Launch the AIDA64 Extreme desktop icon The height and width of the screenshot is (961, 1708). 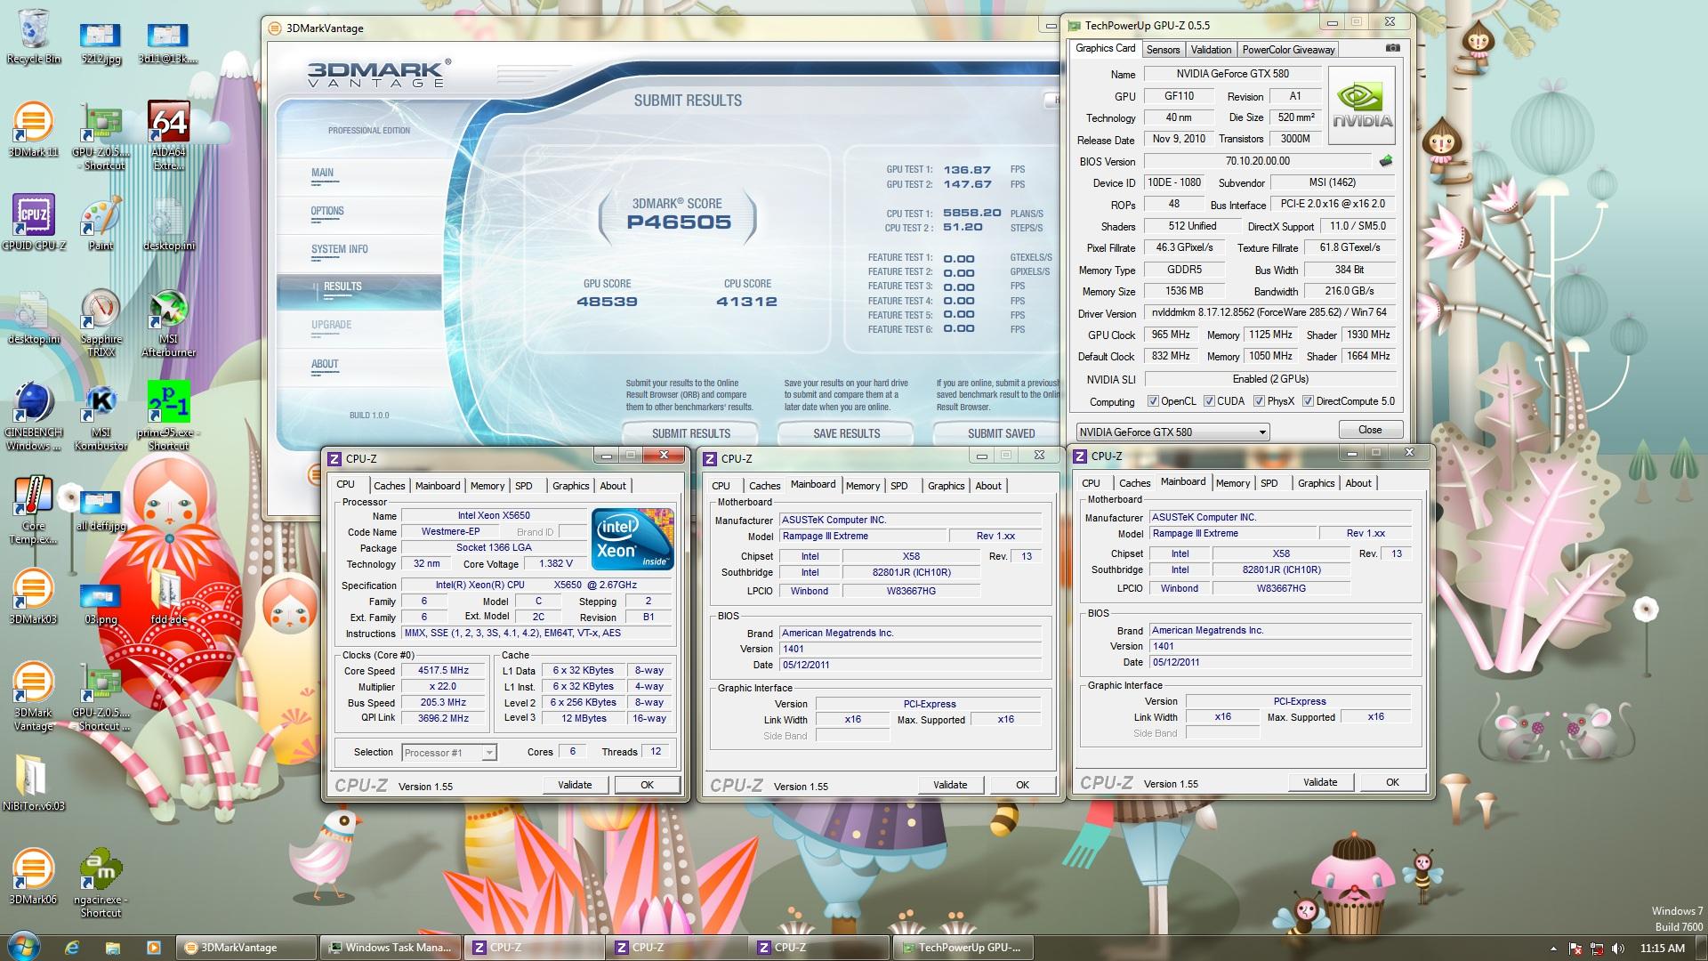[169, 135]
